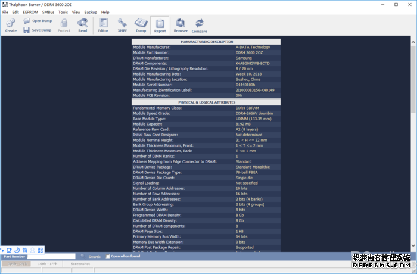Click the 78-ball FBGA value
This screenshot has width=417, height=274.
[247, 172]
